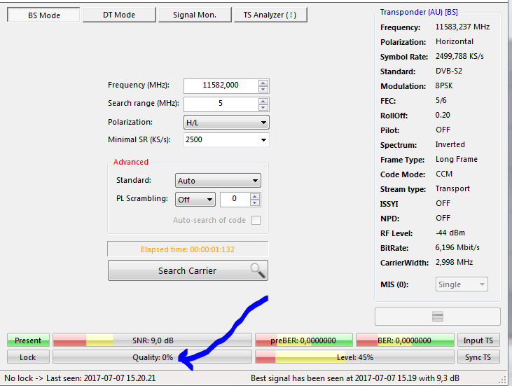Viewport: 512px width, 386px height.
Task: Toggle the Present indicator button
Action: (28, 340)
